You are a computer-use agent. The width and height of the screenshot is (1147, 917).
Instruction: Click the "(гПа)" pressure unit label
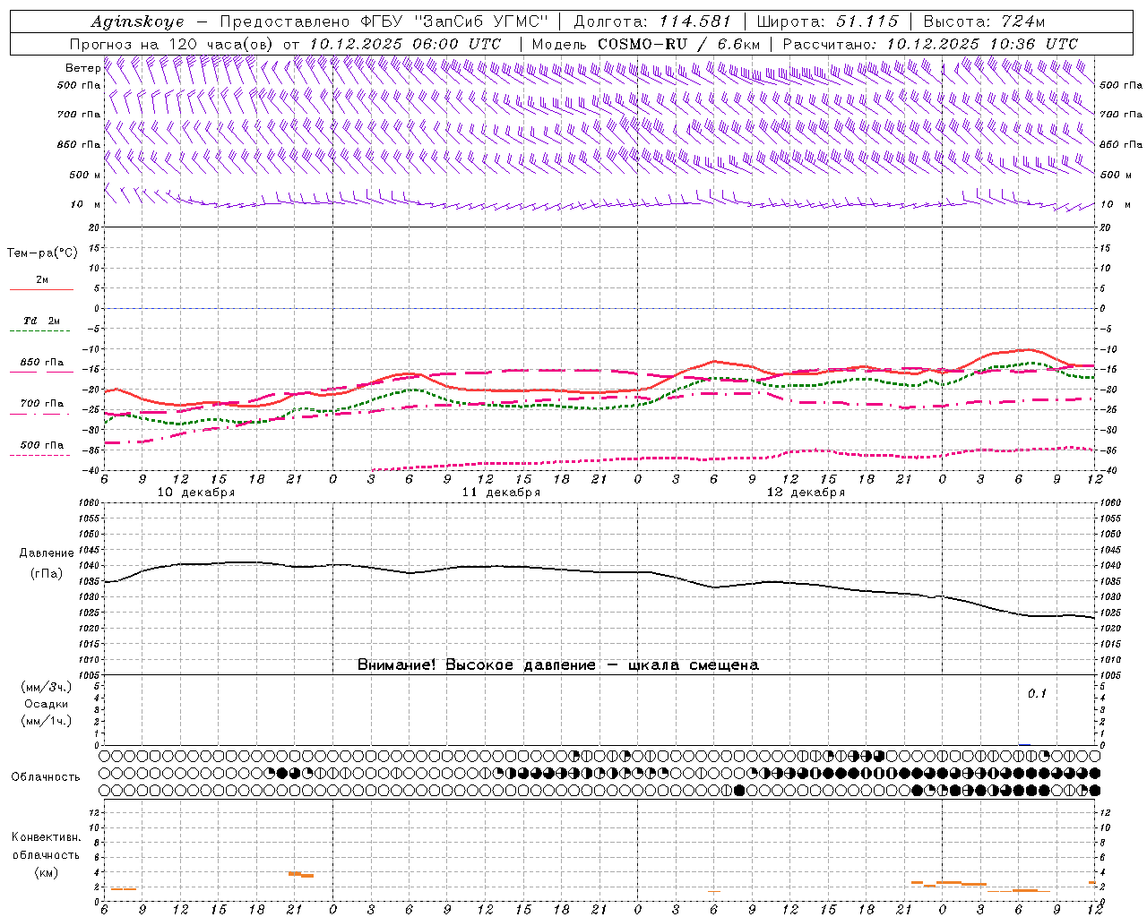47,573
